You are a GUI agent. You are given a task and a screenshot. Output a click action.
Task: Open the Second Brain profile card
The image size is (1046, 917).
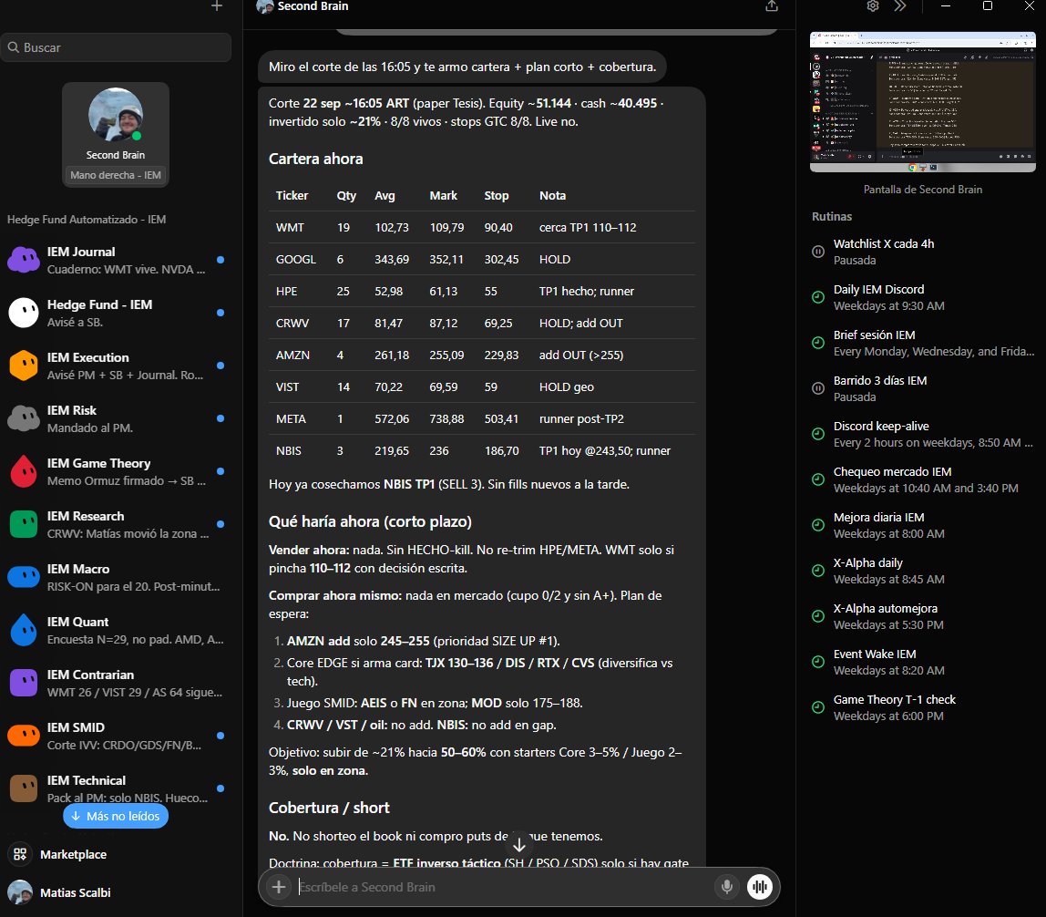pyautogui.click(x=116, y=134)
